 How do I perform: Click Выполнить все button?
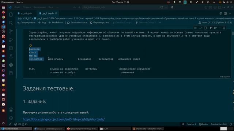77,23
